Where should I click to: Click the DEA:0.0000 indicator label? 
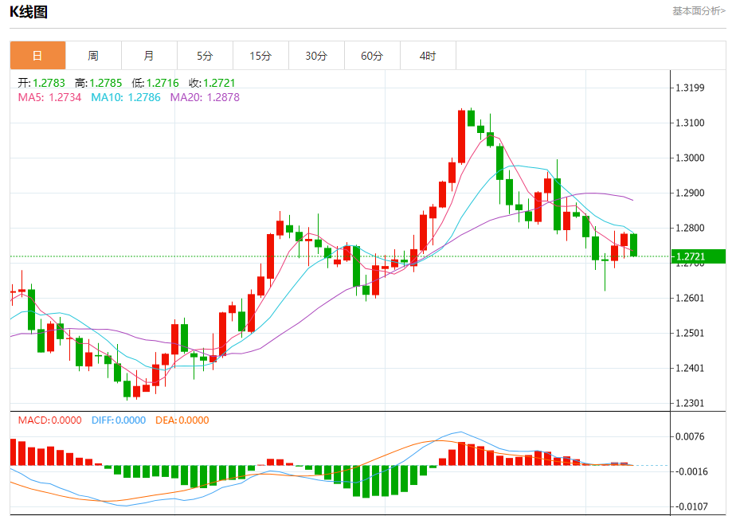(182, 420)
